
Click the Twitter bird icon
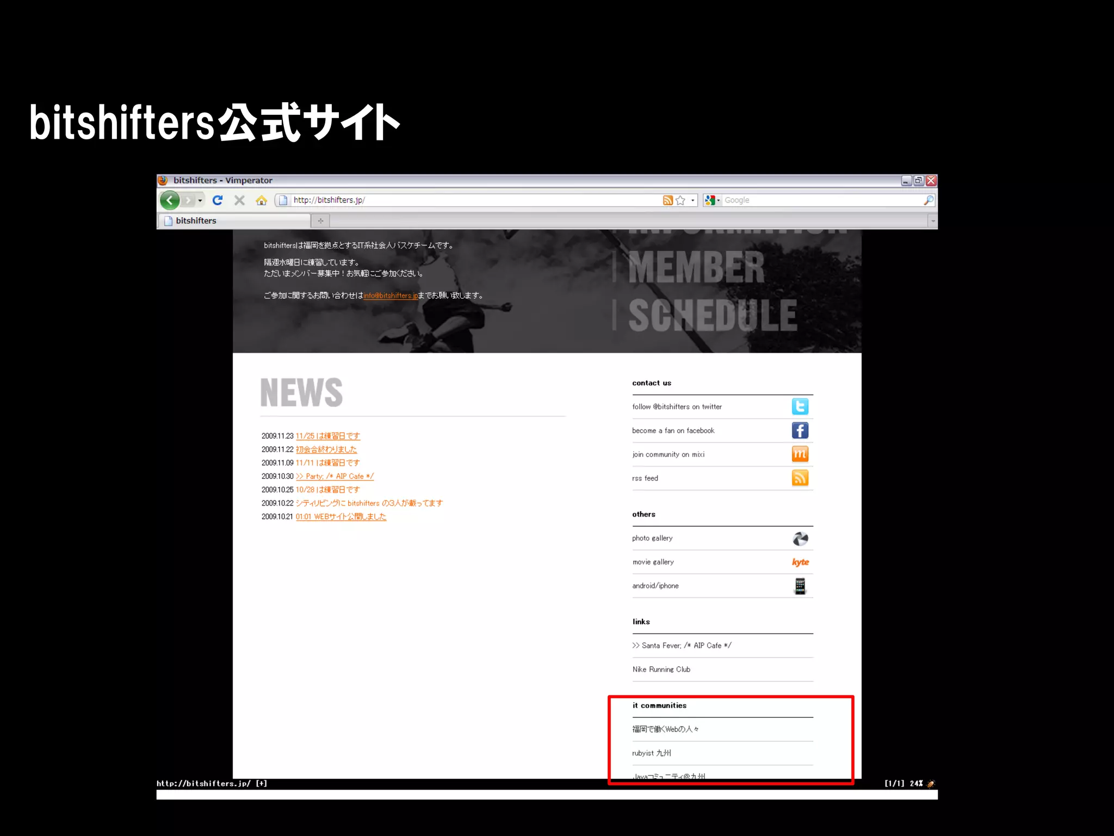pos(800,407)
